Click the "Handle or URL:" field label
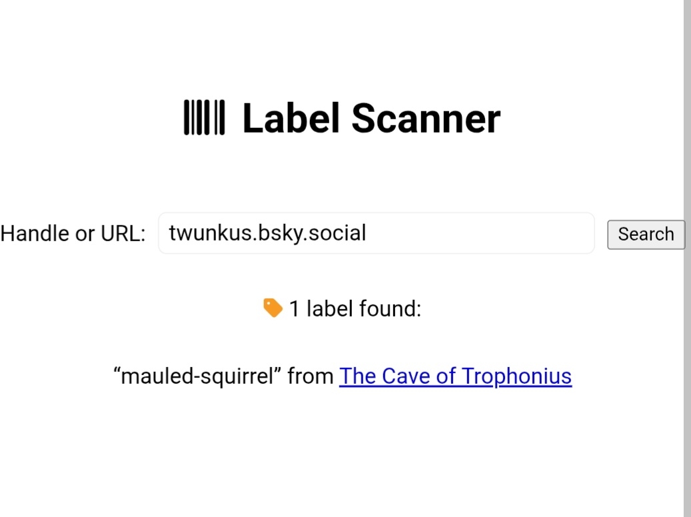This screenshot has height=517, width=691. [x=73, y=234]
